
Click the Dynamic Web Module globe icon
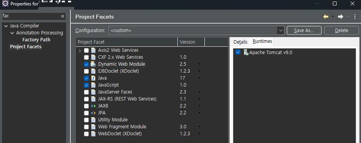coord(93,64)
